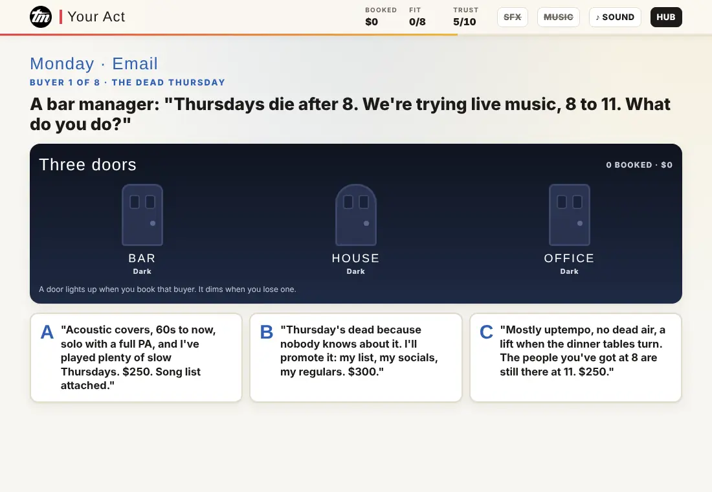Click the Office door icon
The width and height of the screenshot is (712, 492).
pos(570,215)
